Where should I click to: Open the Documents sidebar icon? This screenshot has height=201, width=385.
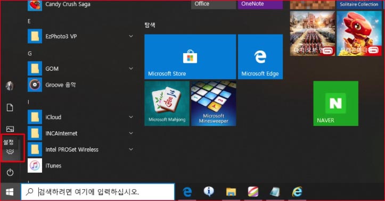tap(10, 107)
